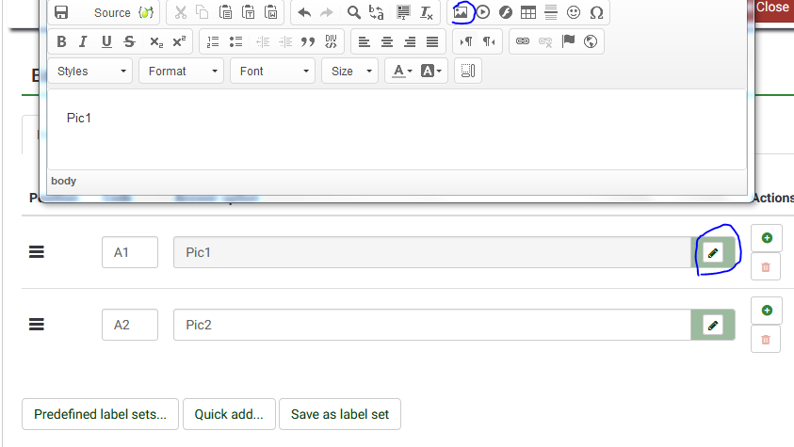Viewport: 794px width, 447px height.
Task: Expand the Styles dropdown
Action: [x=91, y=71]
